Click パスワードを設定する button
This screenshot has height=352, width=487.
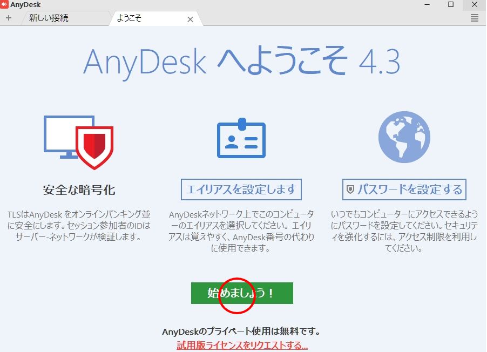404,189
